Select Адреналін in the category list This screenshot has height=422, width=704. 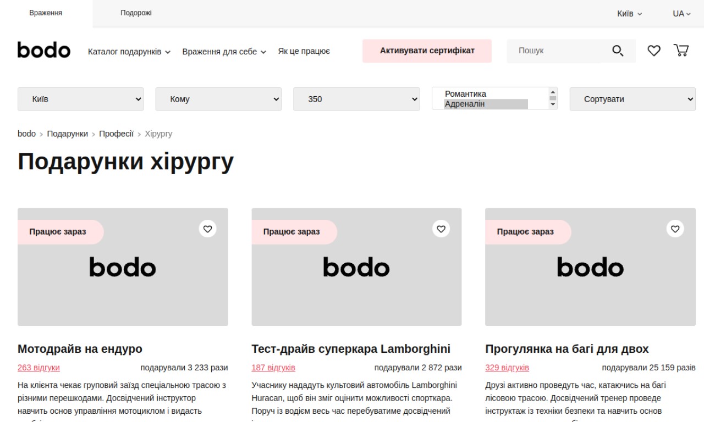point(486,104)
